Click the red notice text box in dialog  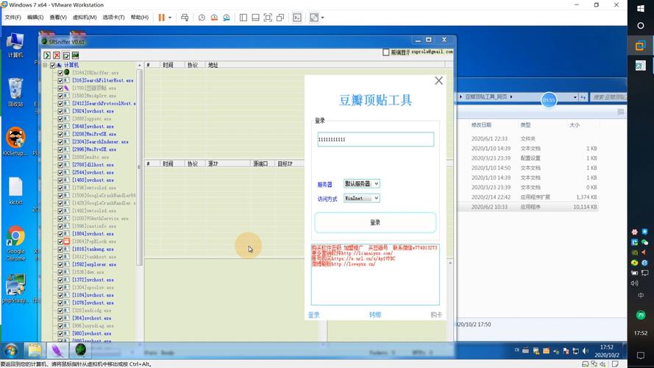pos(375,275)
